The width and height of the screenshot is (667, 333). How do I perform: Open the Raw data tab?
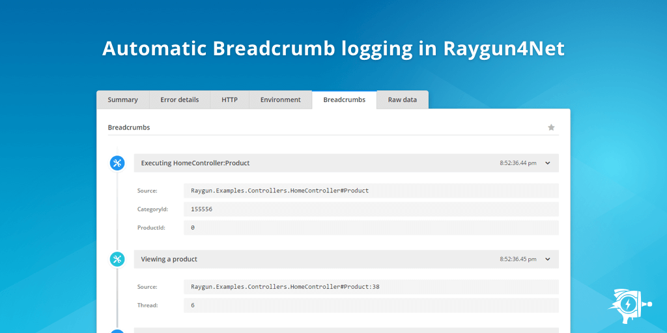(403, 100)
